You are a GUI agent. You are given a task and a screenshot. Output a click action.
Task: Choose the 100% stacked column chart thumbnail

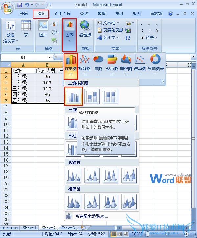(x=110, y=96)
